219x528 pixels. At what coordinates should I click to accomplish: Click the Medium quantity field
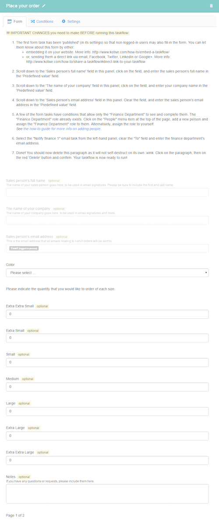107,387
